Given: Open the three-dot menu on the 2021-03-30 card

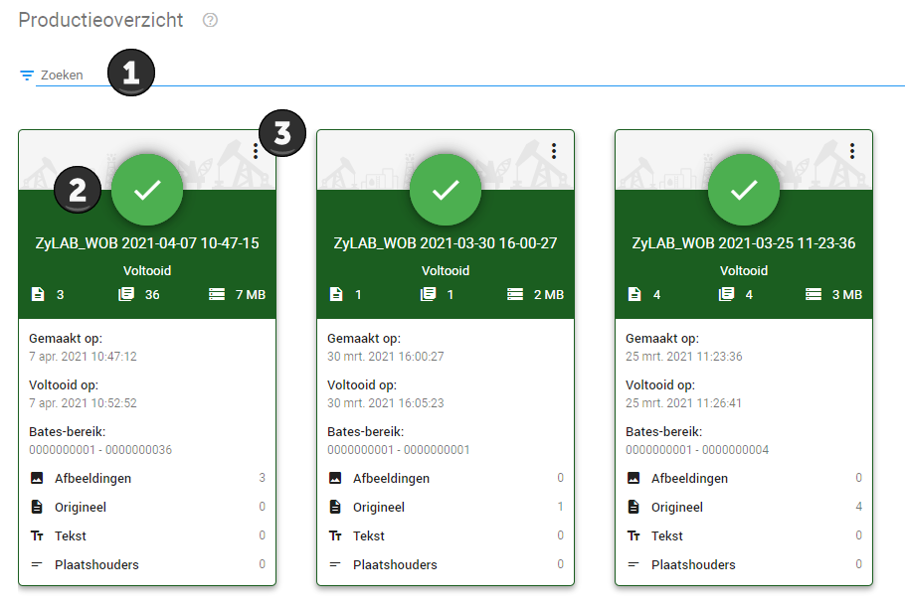Looking at the screenshot, I should coord(554,151).
